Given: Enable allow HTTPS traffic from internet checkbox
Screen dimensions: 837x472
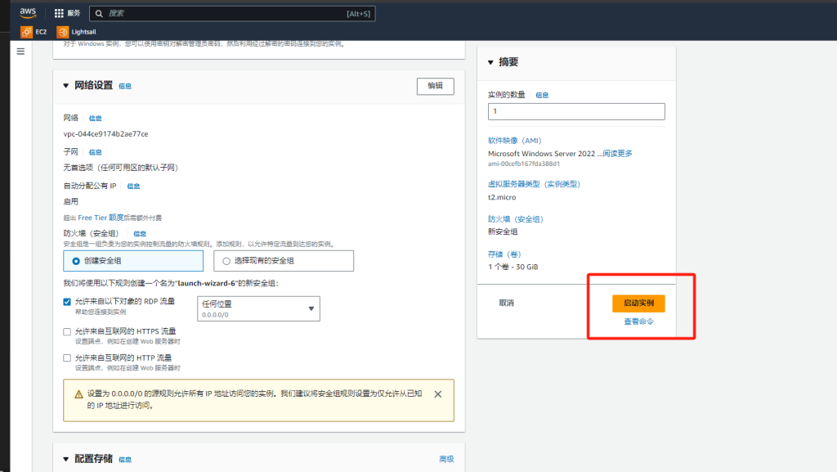Looking at the screenshot, I should tap(67, 331).
